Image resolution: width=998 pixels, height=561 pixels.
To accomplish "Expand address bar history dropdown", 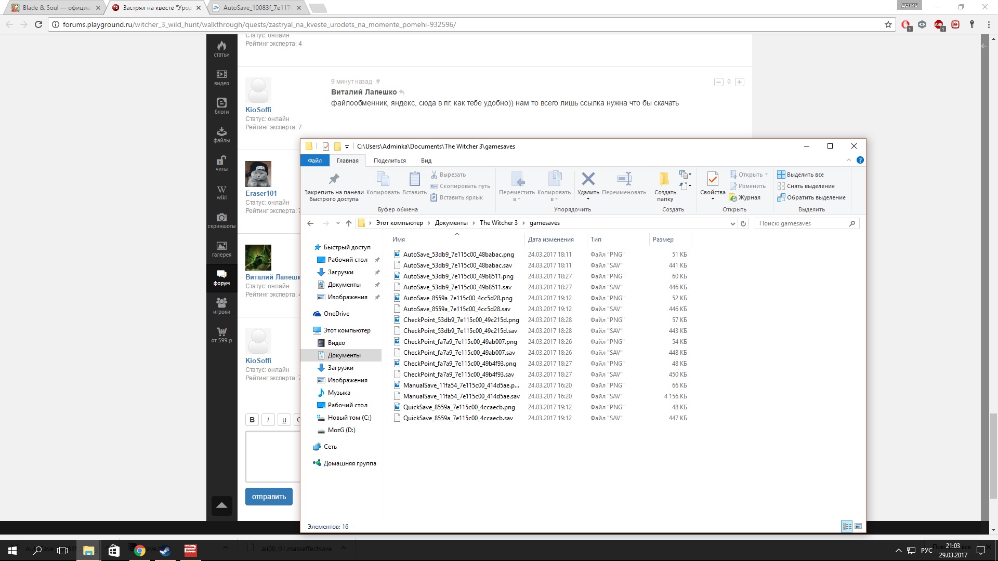I will click(x=732, y=223).
